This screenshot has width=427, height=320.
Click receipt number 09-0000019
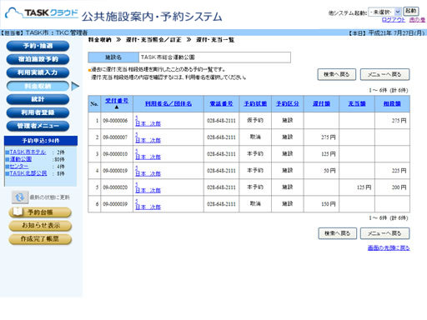click(115, 171)
